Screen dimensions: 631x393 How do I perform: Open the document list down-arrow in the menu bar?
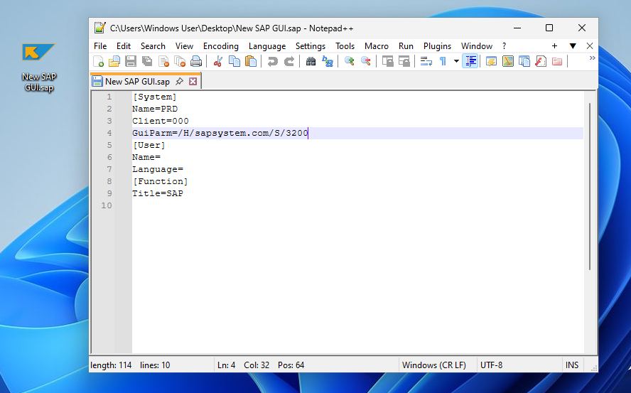(573, 46)
